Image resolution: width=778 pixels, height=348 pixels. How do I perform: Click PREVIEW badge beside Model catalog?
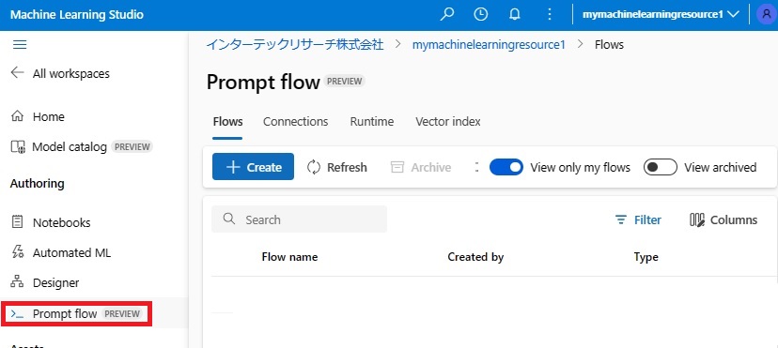pos(132,146)
